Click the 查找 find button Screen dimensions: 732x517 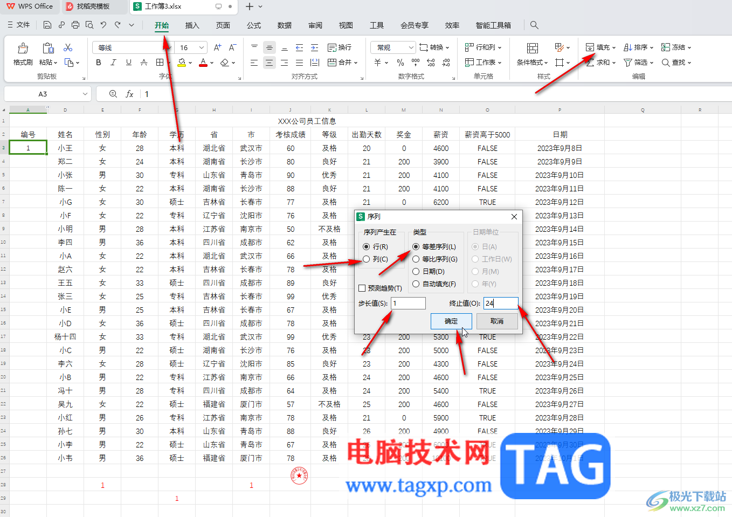click(x=676, y=63)
